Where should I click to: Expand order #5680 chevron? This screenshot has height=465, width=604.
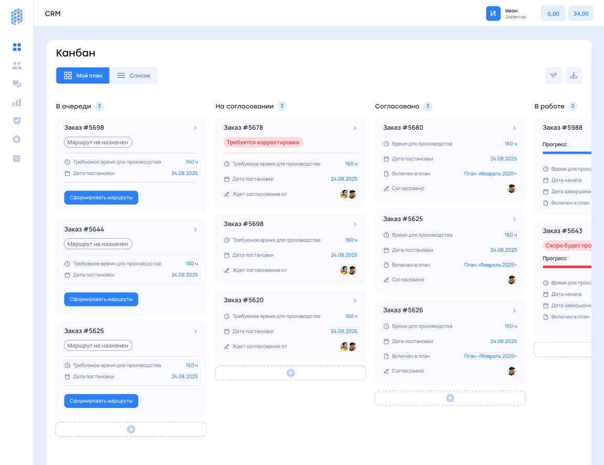point(514,128)
